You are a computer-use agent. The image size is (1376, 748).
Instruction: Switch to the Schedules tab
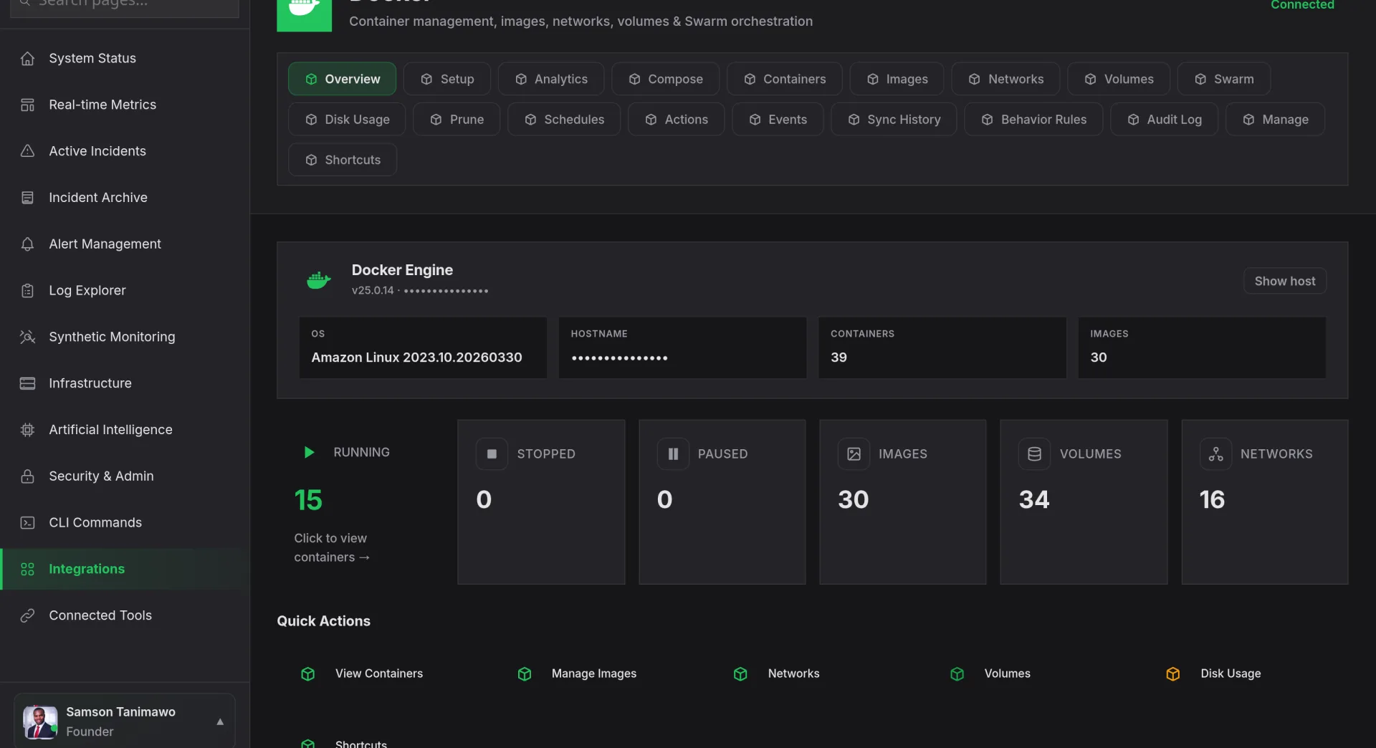[564, 120]
